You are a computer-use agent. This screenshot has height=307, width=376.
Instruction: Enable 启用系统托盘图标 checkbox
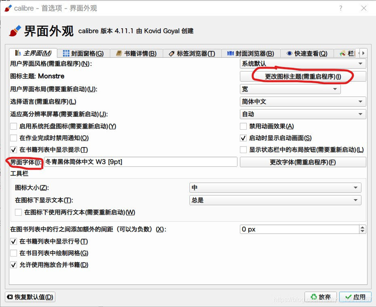click(x=14, y=126)
